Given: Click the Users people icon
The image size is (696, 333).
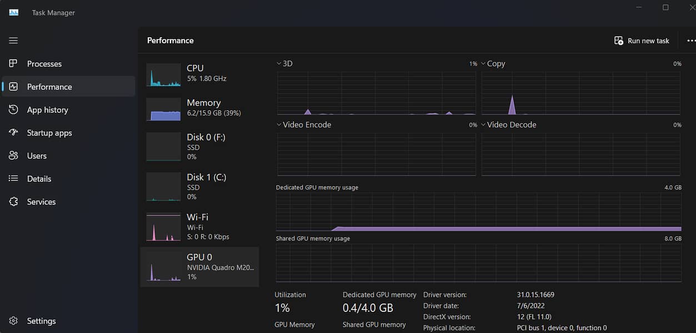Looking at the screenshot, I should (x=14, y=156).
